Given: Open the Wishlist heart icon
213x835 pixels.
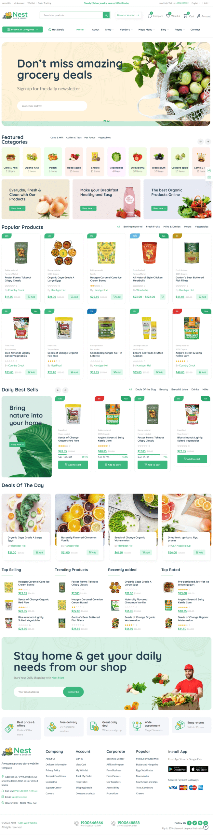Looking at the screenshot, I should pyautogui.click(x=168, y=15).
